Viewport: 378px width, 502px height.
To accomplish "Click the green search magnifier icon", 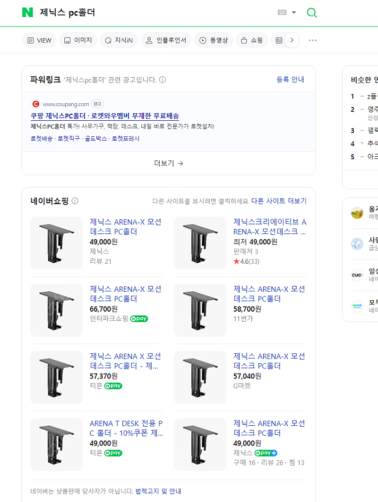I will point(311,12).
